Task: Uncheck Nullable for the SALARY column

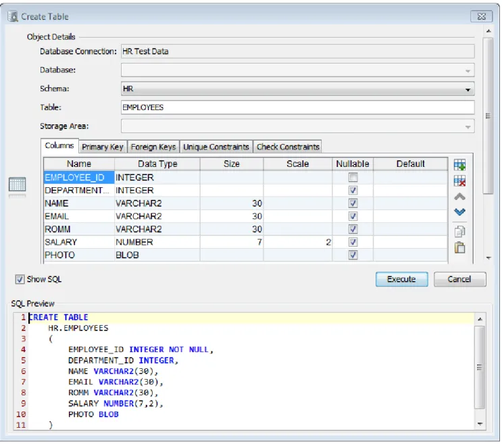Action: [353, 242]
